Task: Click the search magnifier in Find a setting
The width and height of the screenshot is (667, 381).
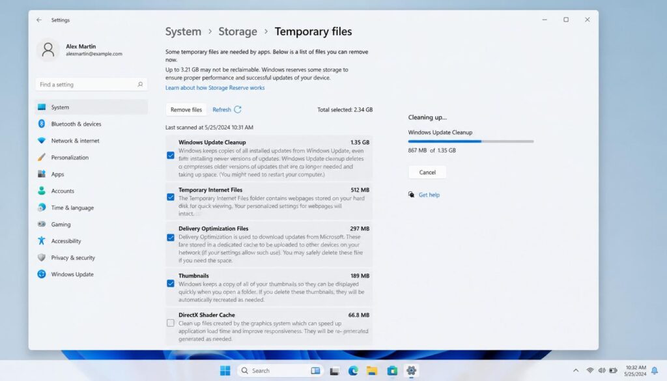Action: point(140,84)
